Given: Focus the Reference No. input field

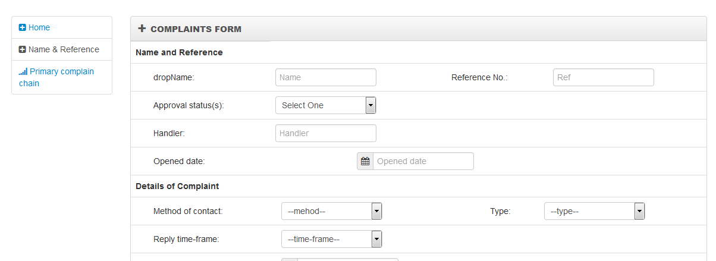Looking at the screenshot, I should (x=604, y=77).
